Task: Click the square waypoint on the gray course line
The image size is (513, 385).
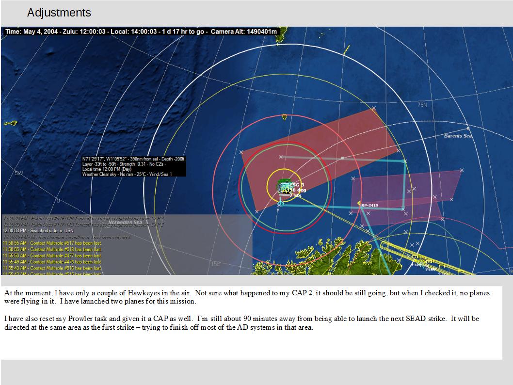Action: click(x=342, y=158)
